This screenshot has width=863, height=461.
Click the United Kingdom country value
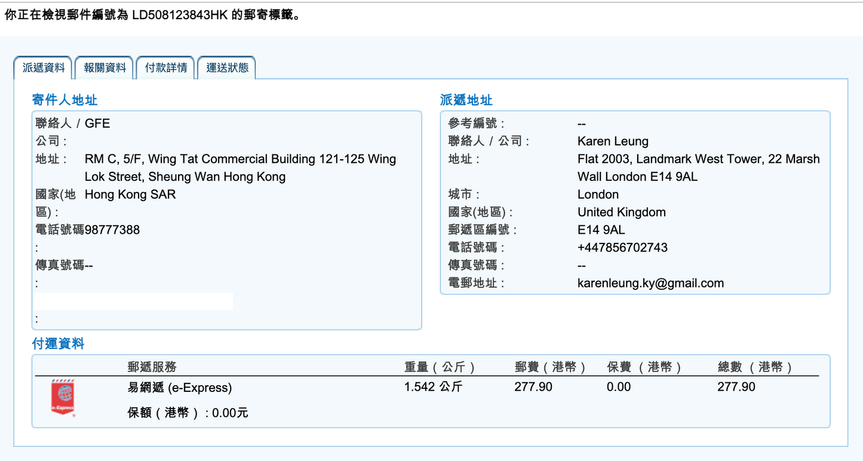tap(621, 212)
